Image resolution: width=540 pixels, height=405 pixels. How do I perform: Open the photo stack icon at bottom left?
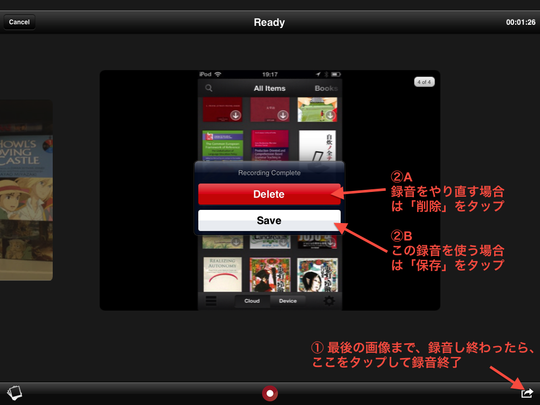click(x=14, y=392)
